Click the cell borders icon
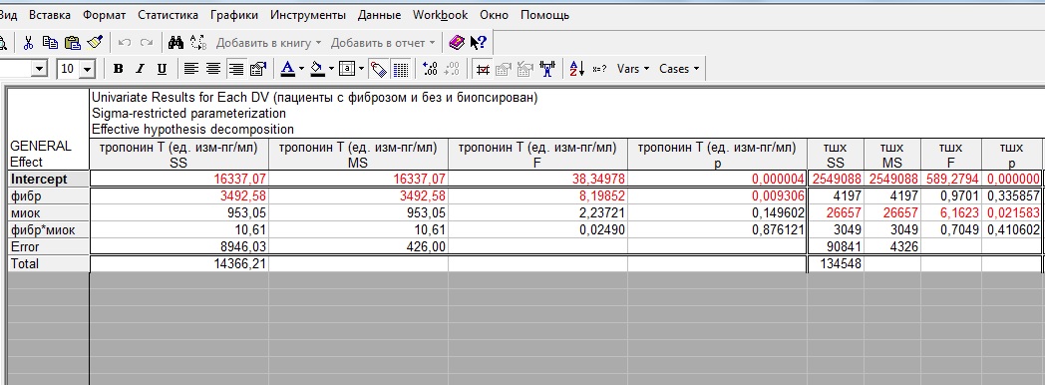Screen dimensions: 1045x385 point(347,69)
